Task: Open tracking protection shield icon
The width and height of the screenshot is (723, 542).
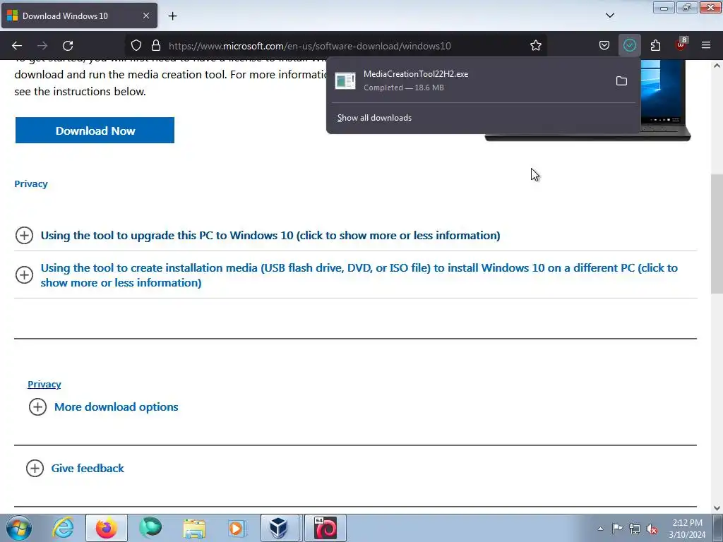Action: tap(136, 45)
